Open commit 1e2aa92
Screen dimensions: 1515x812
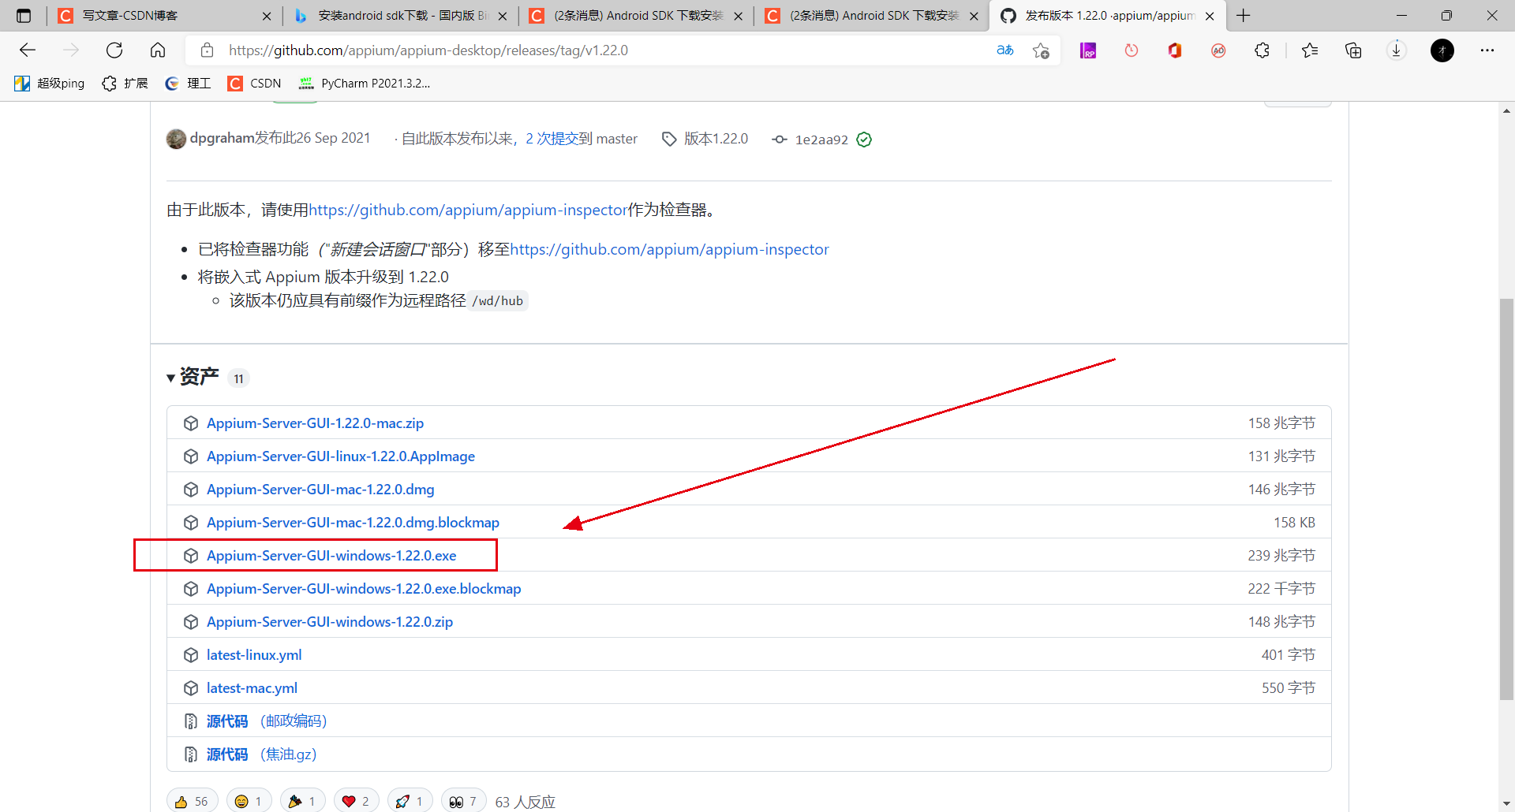click(821, 140)
